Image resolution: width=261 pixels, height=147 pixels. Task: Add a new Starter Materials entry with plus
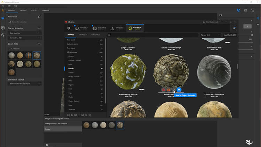[39, 28]
